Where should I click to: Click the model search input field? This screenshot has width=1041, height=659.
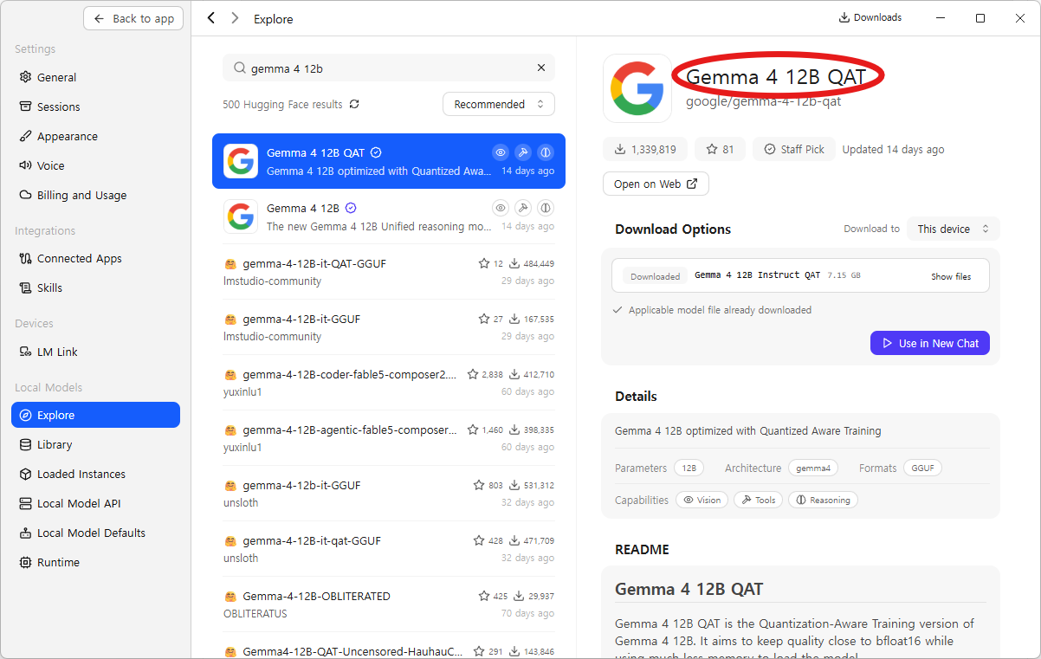(x=389, y=68)
